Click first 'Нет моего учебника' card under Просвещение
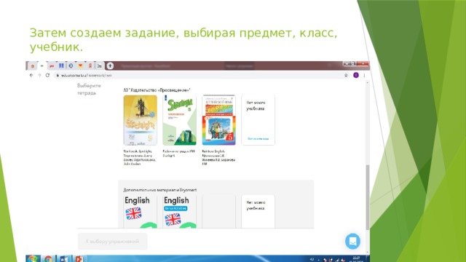This screenshot has width=466, height=262. (258, 120)
